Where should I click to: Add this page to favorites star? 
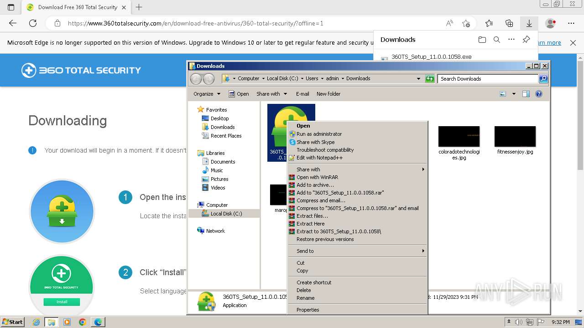coord(466,23)
